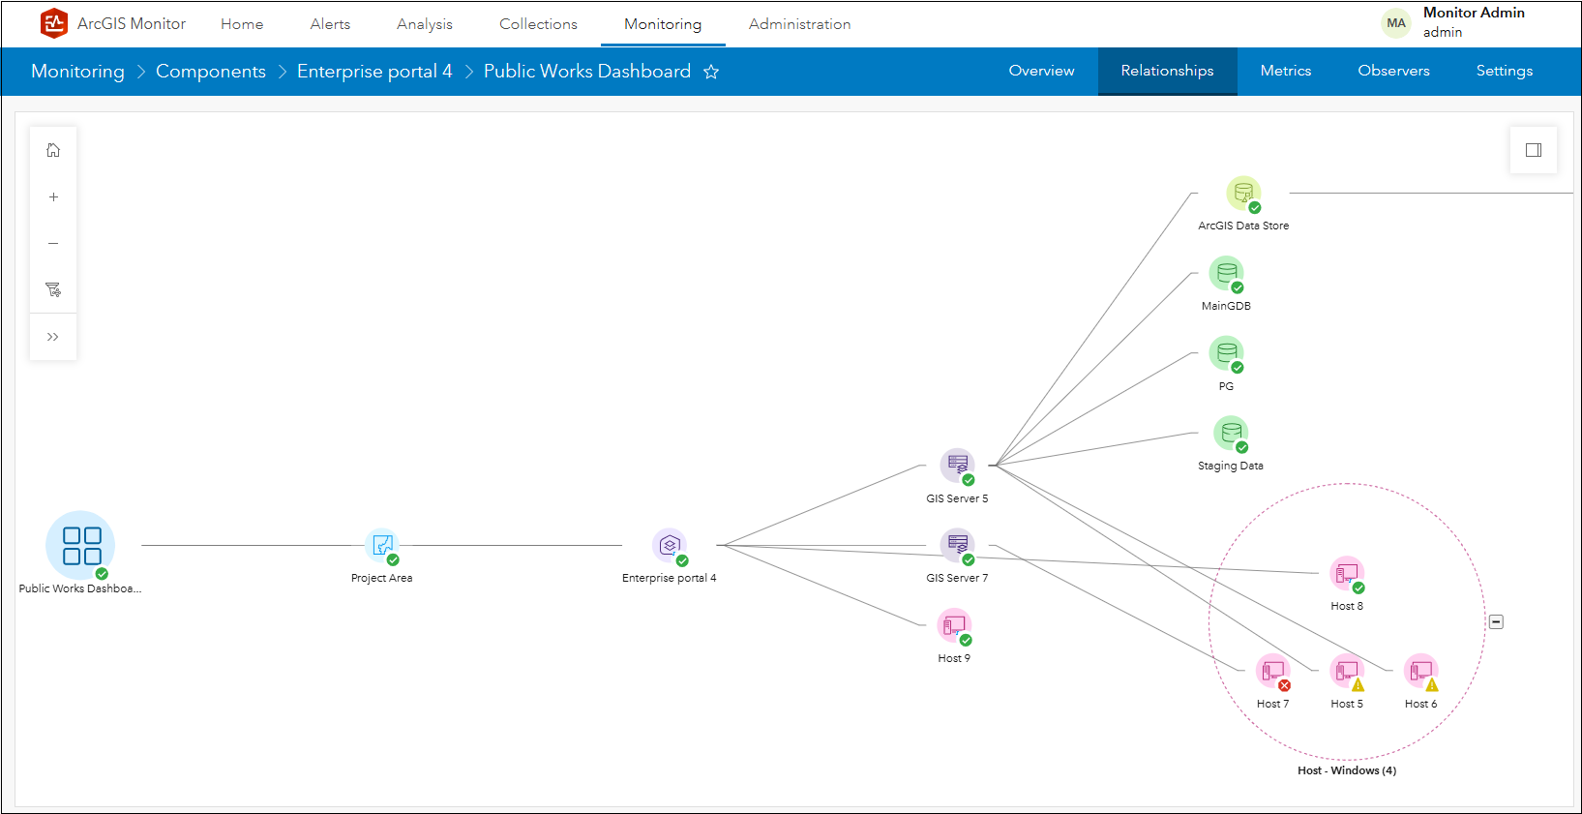Viewport: 1582px width, 814px height.
Task: Collapse the Host - Windows group
Action: tap(1496, 621)
